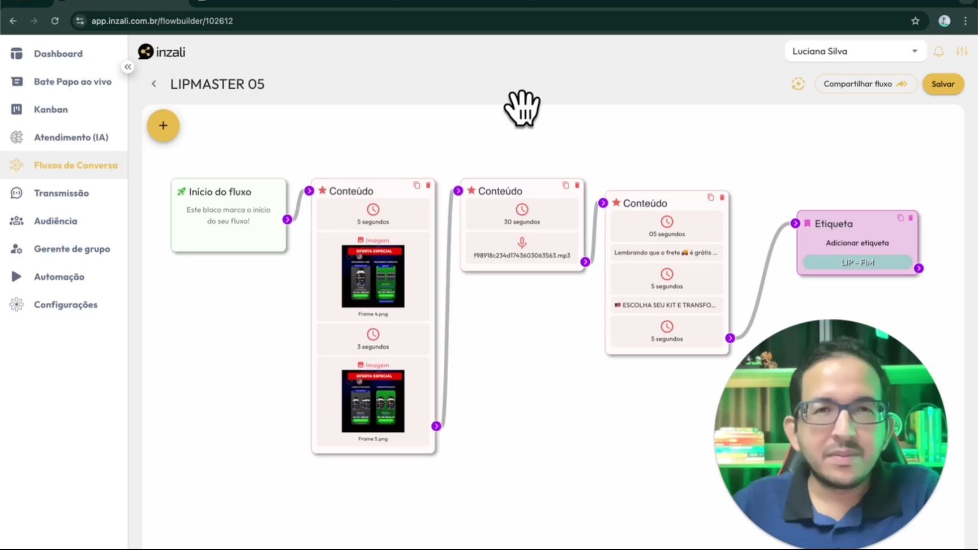This screenshot has width=978, height=550.
Task: Go to the Kanban section
Action: pos(51,109)
